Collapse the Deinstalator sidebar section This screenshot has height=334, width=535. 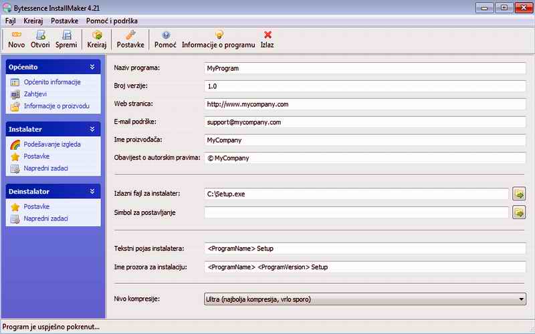click(x=92, y=192)
